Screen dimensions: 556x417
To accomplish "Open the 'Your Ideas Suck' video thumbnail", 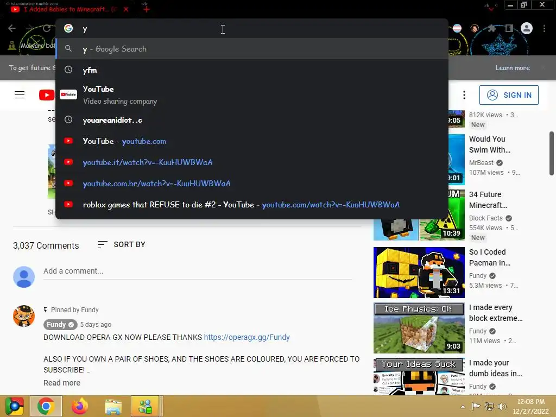I will 419,377.
